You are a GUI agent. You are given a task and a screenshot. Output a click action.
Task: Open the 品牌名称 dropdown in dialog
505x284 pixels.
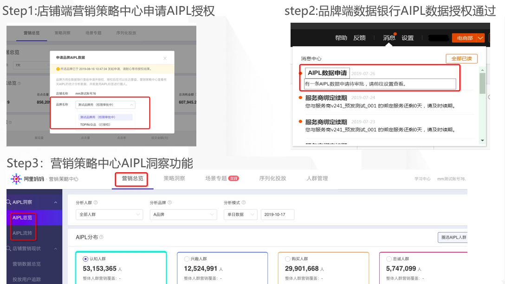coord(105,105)
